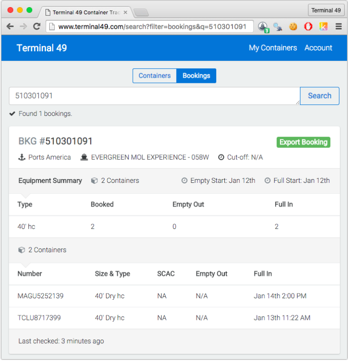Screen dimensions: 348x361
Task: Click the booking number search field
Action: coord(155,96)
